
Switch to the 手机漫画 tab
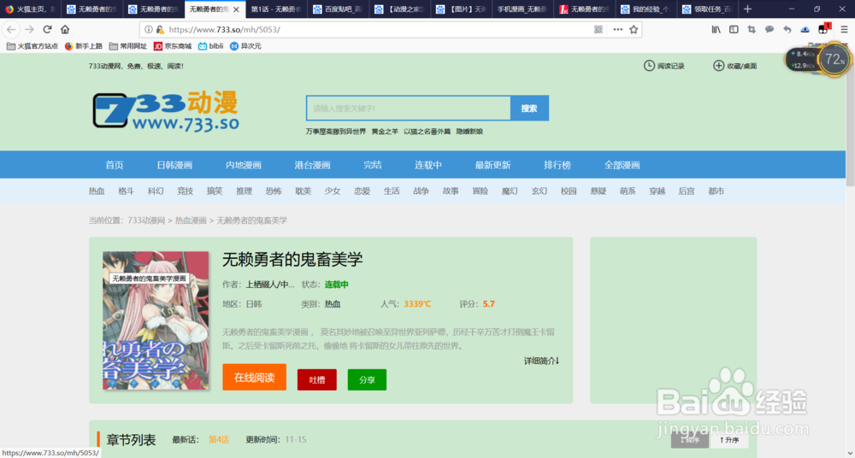(523, 9)
